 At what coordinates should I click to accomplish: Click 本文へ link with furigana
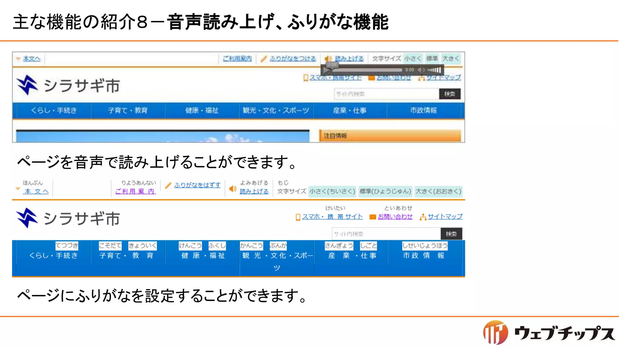click(36, 191)
